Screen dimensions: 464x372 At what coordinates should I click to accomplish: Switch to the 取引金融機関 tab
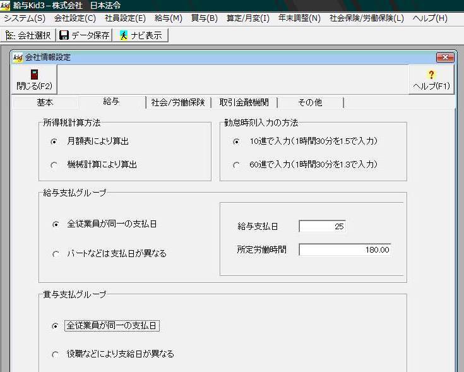244,102
